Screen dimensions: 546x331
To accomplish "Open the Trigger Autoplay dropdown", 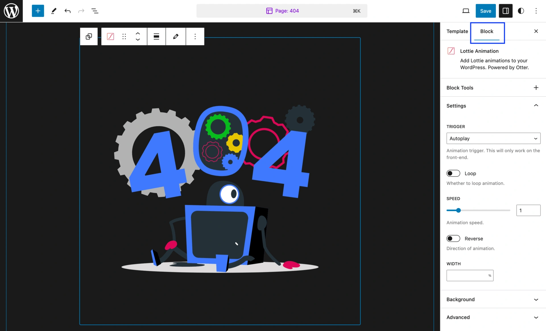I will point(493,138).
